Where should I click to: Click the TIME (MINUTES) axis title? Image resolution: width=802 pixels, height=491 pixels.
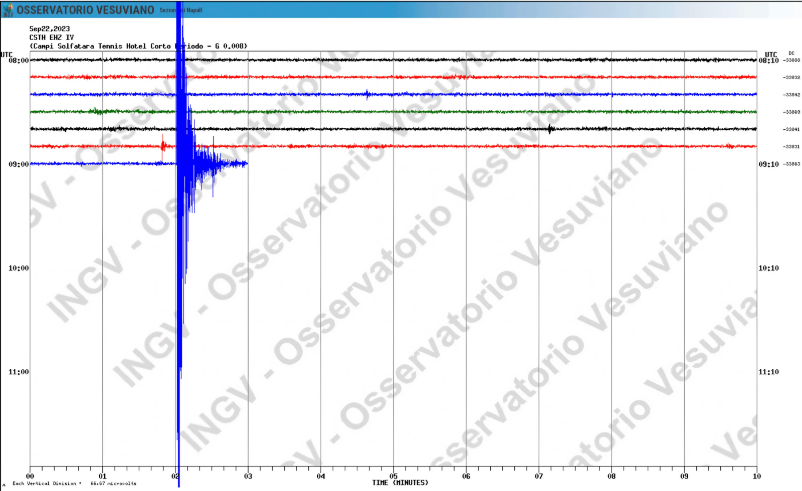(400, 483)
